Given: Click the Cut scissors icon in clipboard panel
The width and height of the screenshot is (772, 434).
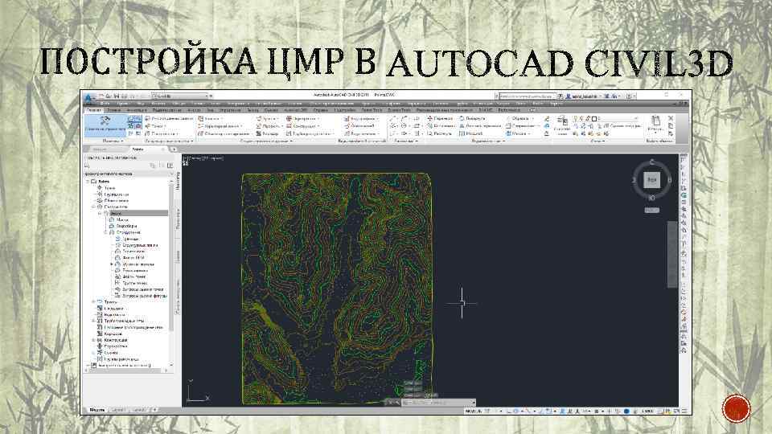Looking at the screenshot, I should click(671, 119).
